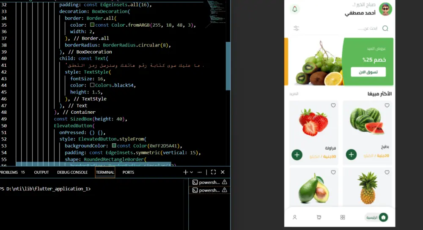
Task: Open the strawberry product image
Action: pyautogui.click(x=313, y=122)
